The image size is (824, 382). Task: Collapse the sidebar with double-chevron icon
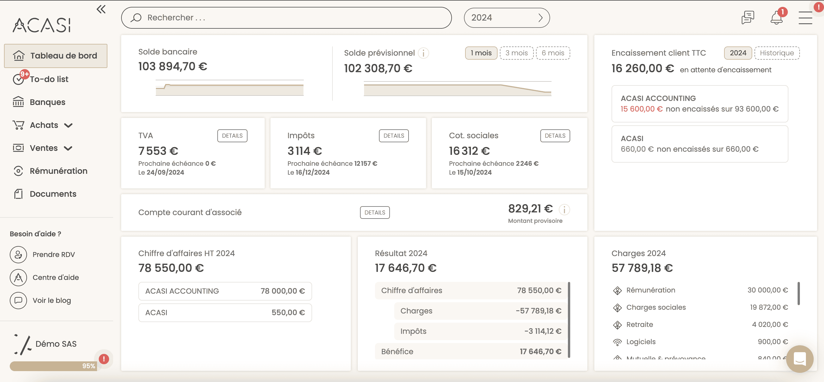click(x=101, y=9)
